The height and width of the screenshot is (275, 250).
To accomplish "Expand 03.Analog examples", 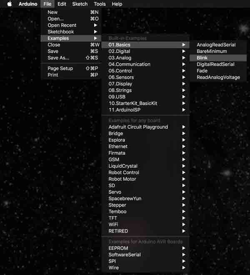I will [x=146, y=58].
